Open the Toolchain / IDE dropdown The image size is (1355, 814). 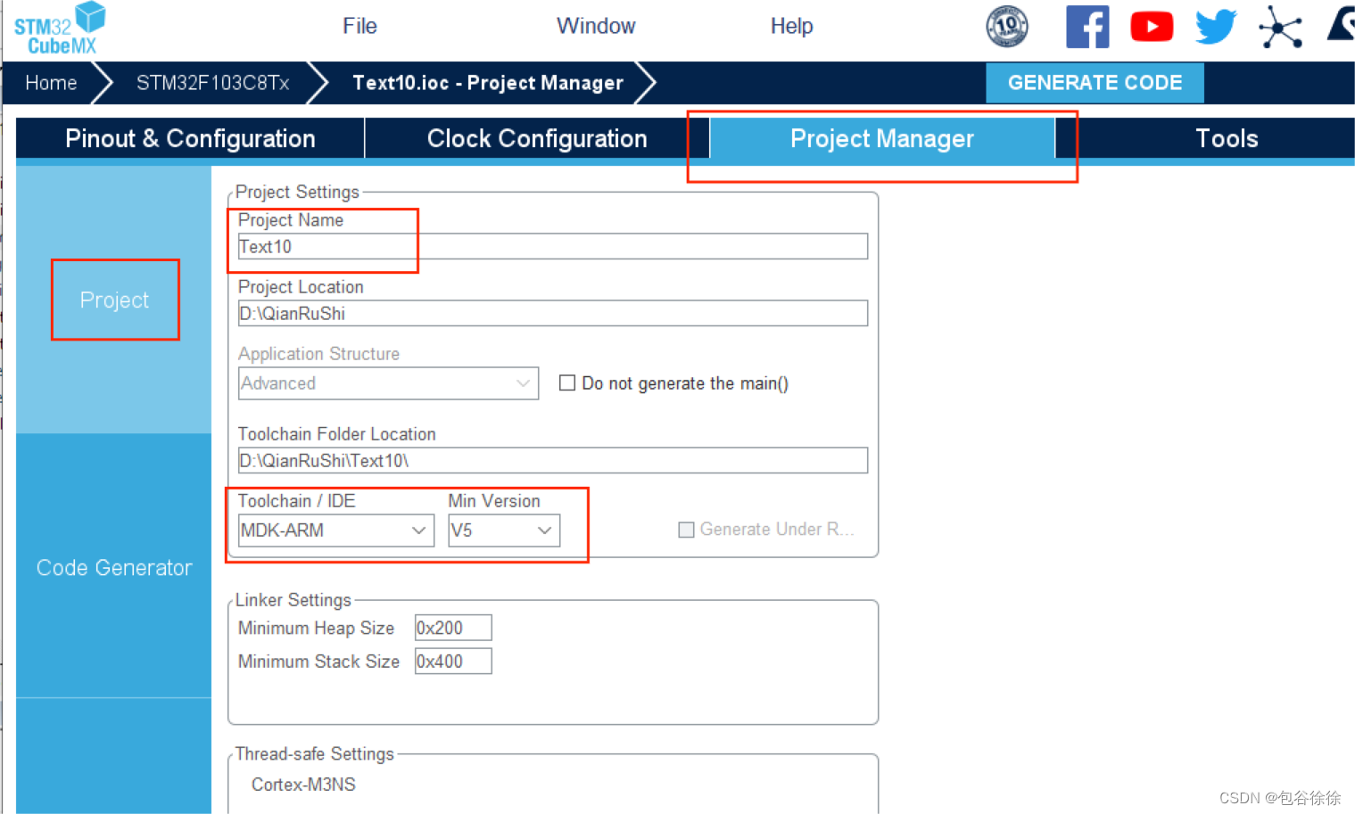[x=335, y=530]
